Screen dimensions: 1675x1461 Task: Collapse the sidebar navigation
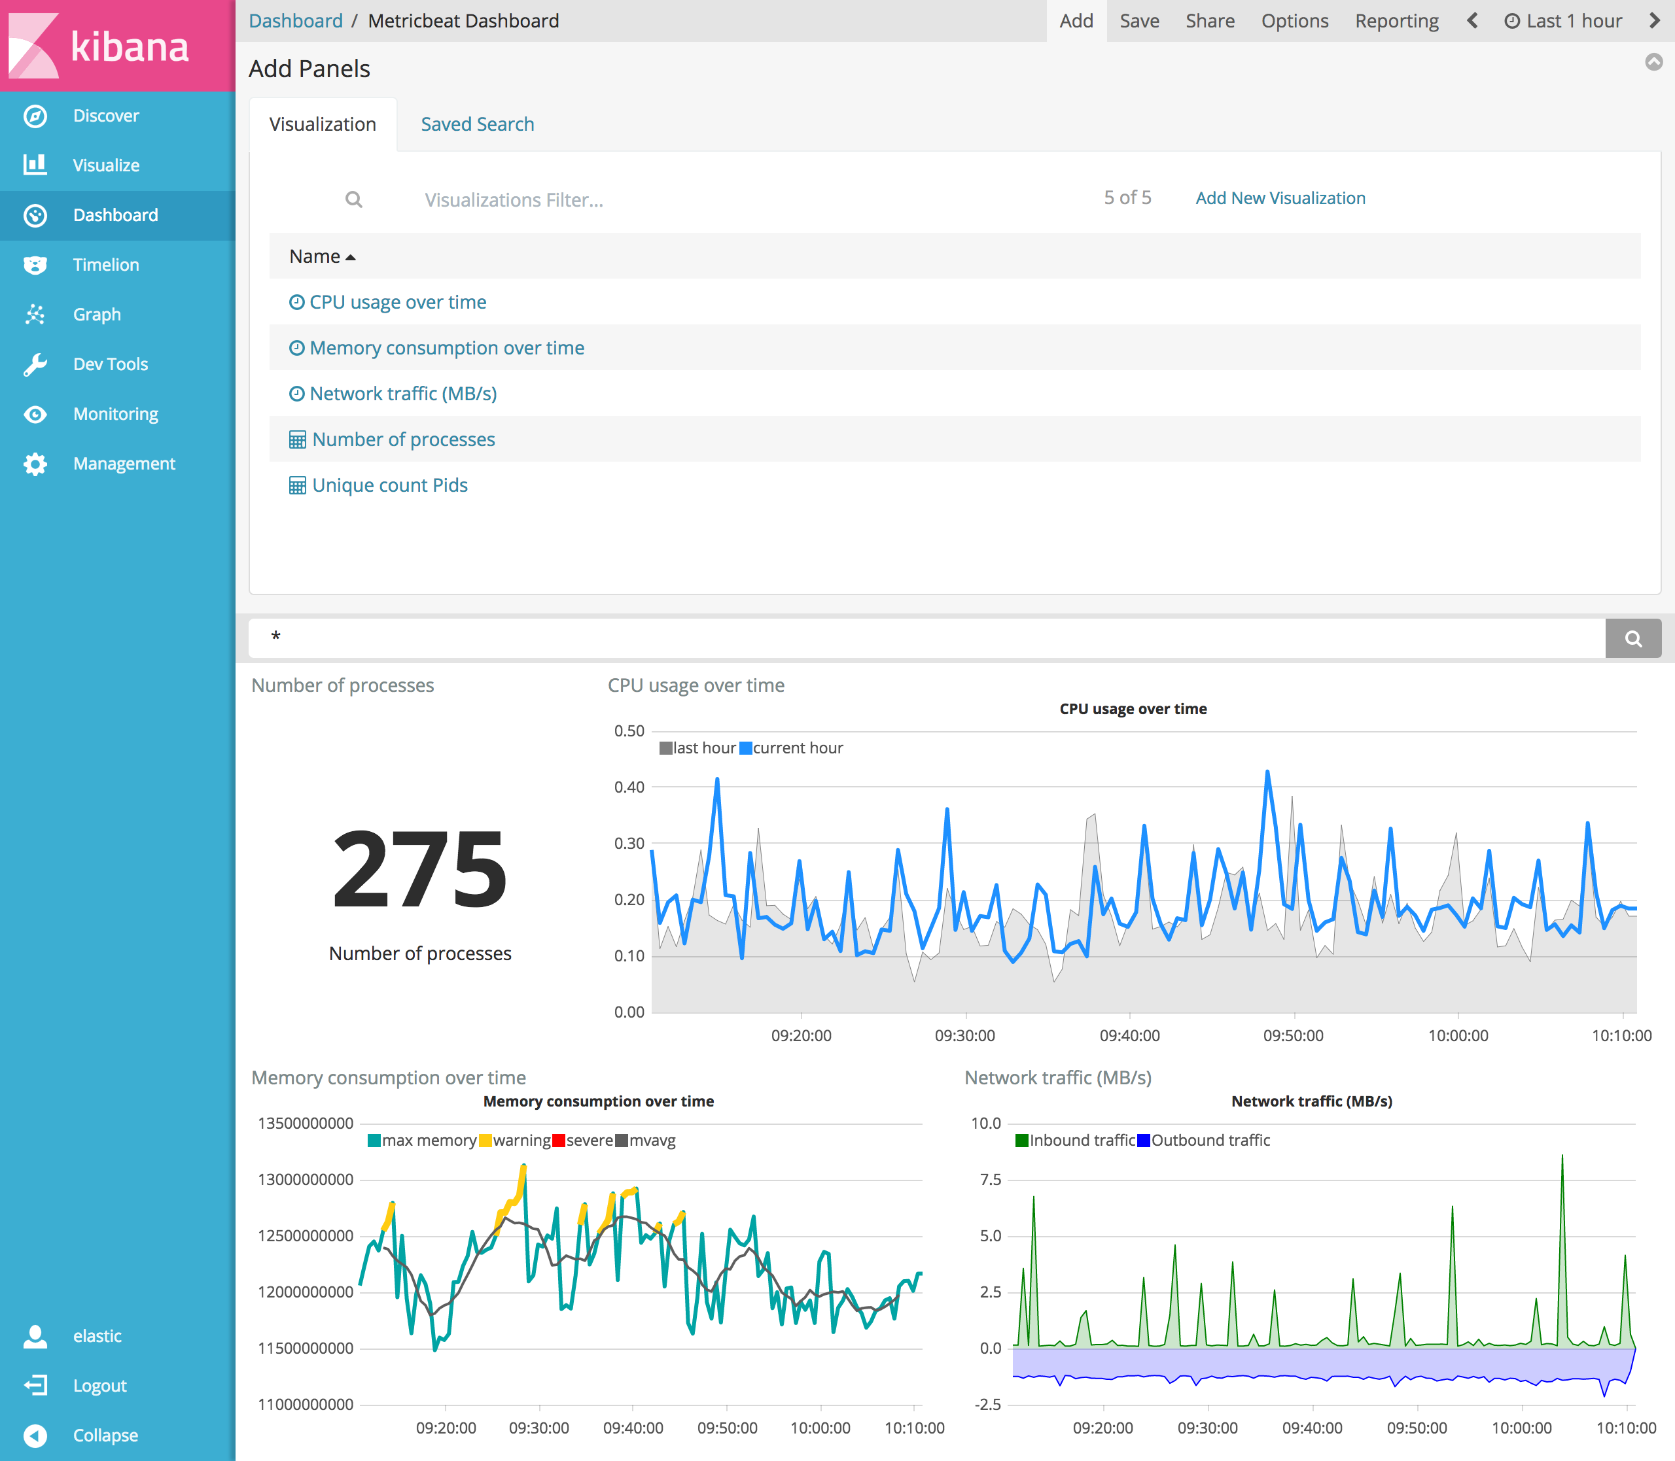(105, 1435)
